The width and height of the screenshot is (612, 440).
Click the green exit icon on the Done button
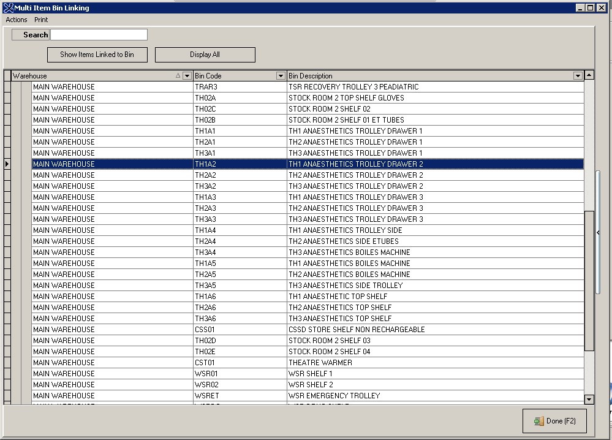coord(538,421)
